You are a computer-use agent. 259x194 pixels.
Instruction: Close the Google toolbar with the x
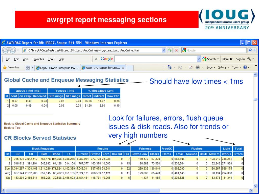click(96, 59)
